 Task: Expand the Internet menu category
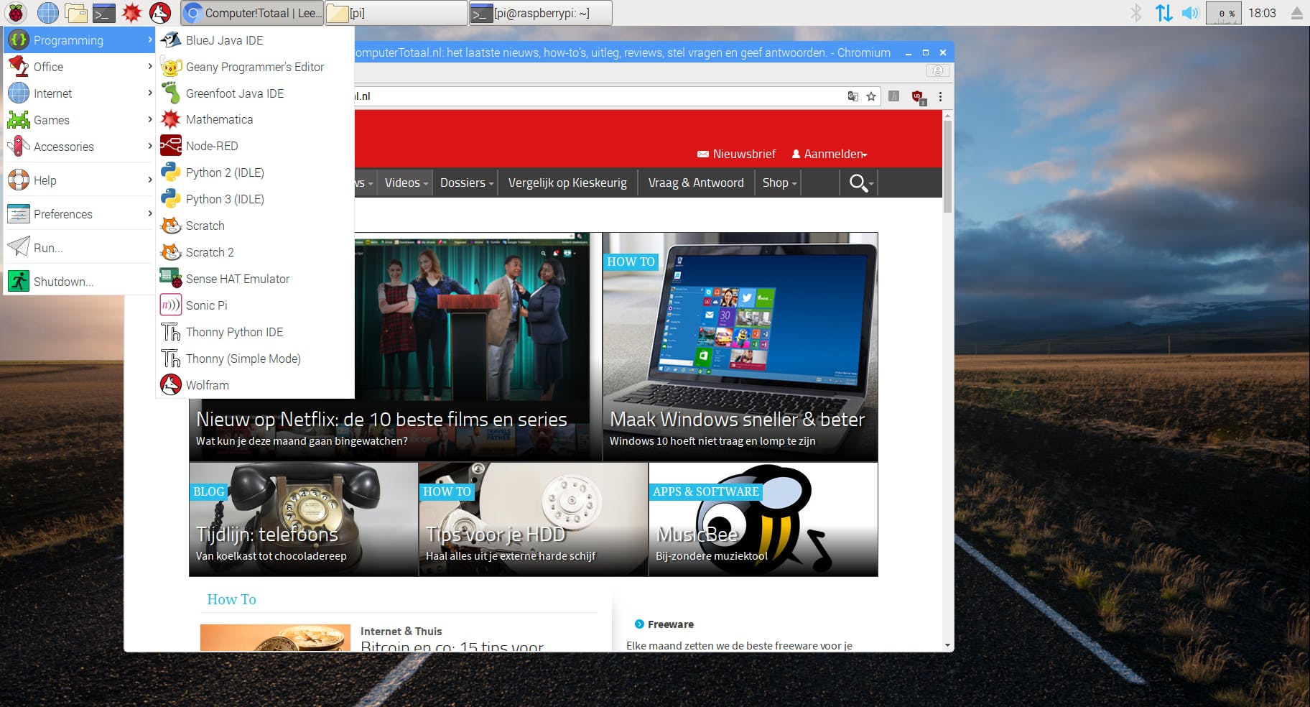coord(80,93)
